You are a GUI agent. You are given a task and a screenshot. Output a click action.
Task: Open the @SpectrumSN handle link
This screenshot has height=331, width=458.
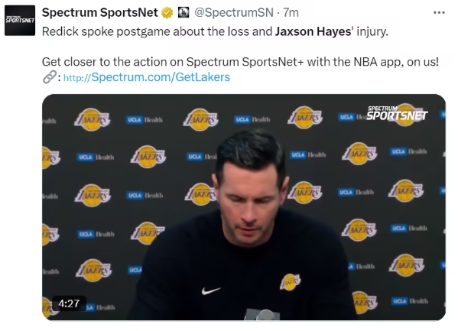pyautogui.click(x=234, y=12)
